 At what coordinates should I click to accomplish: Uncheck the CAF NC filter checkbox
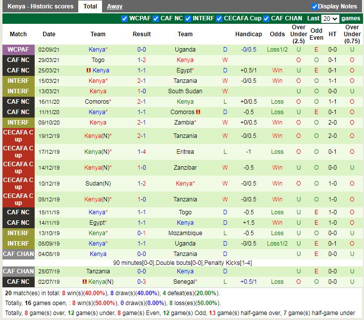(156, 18)
